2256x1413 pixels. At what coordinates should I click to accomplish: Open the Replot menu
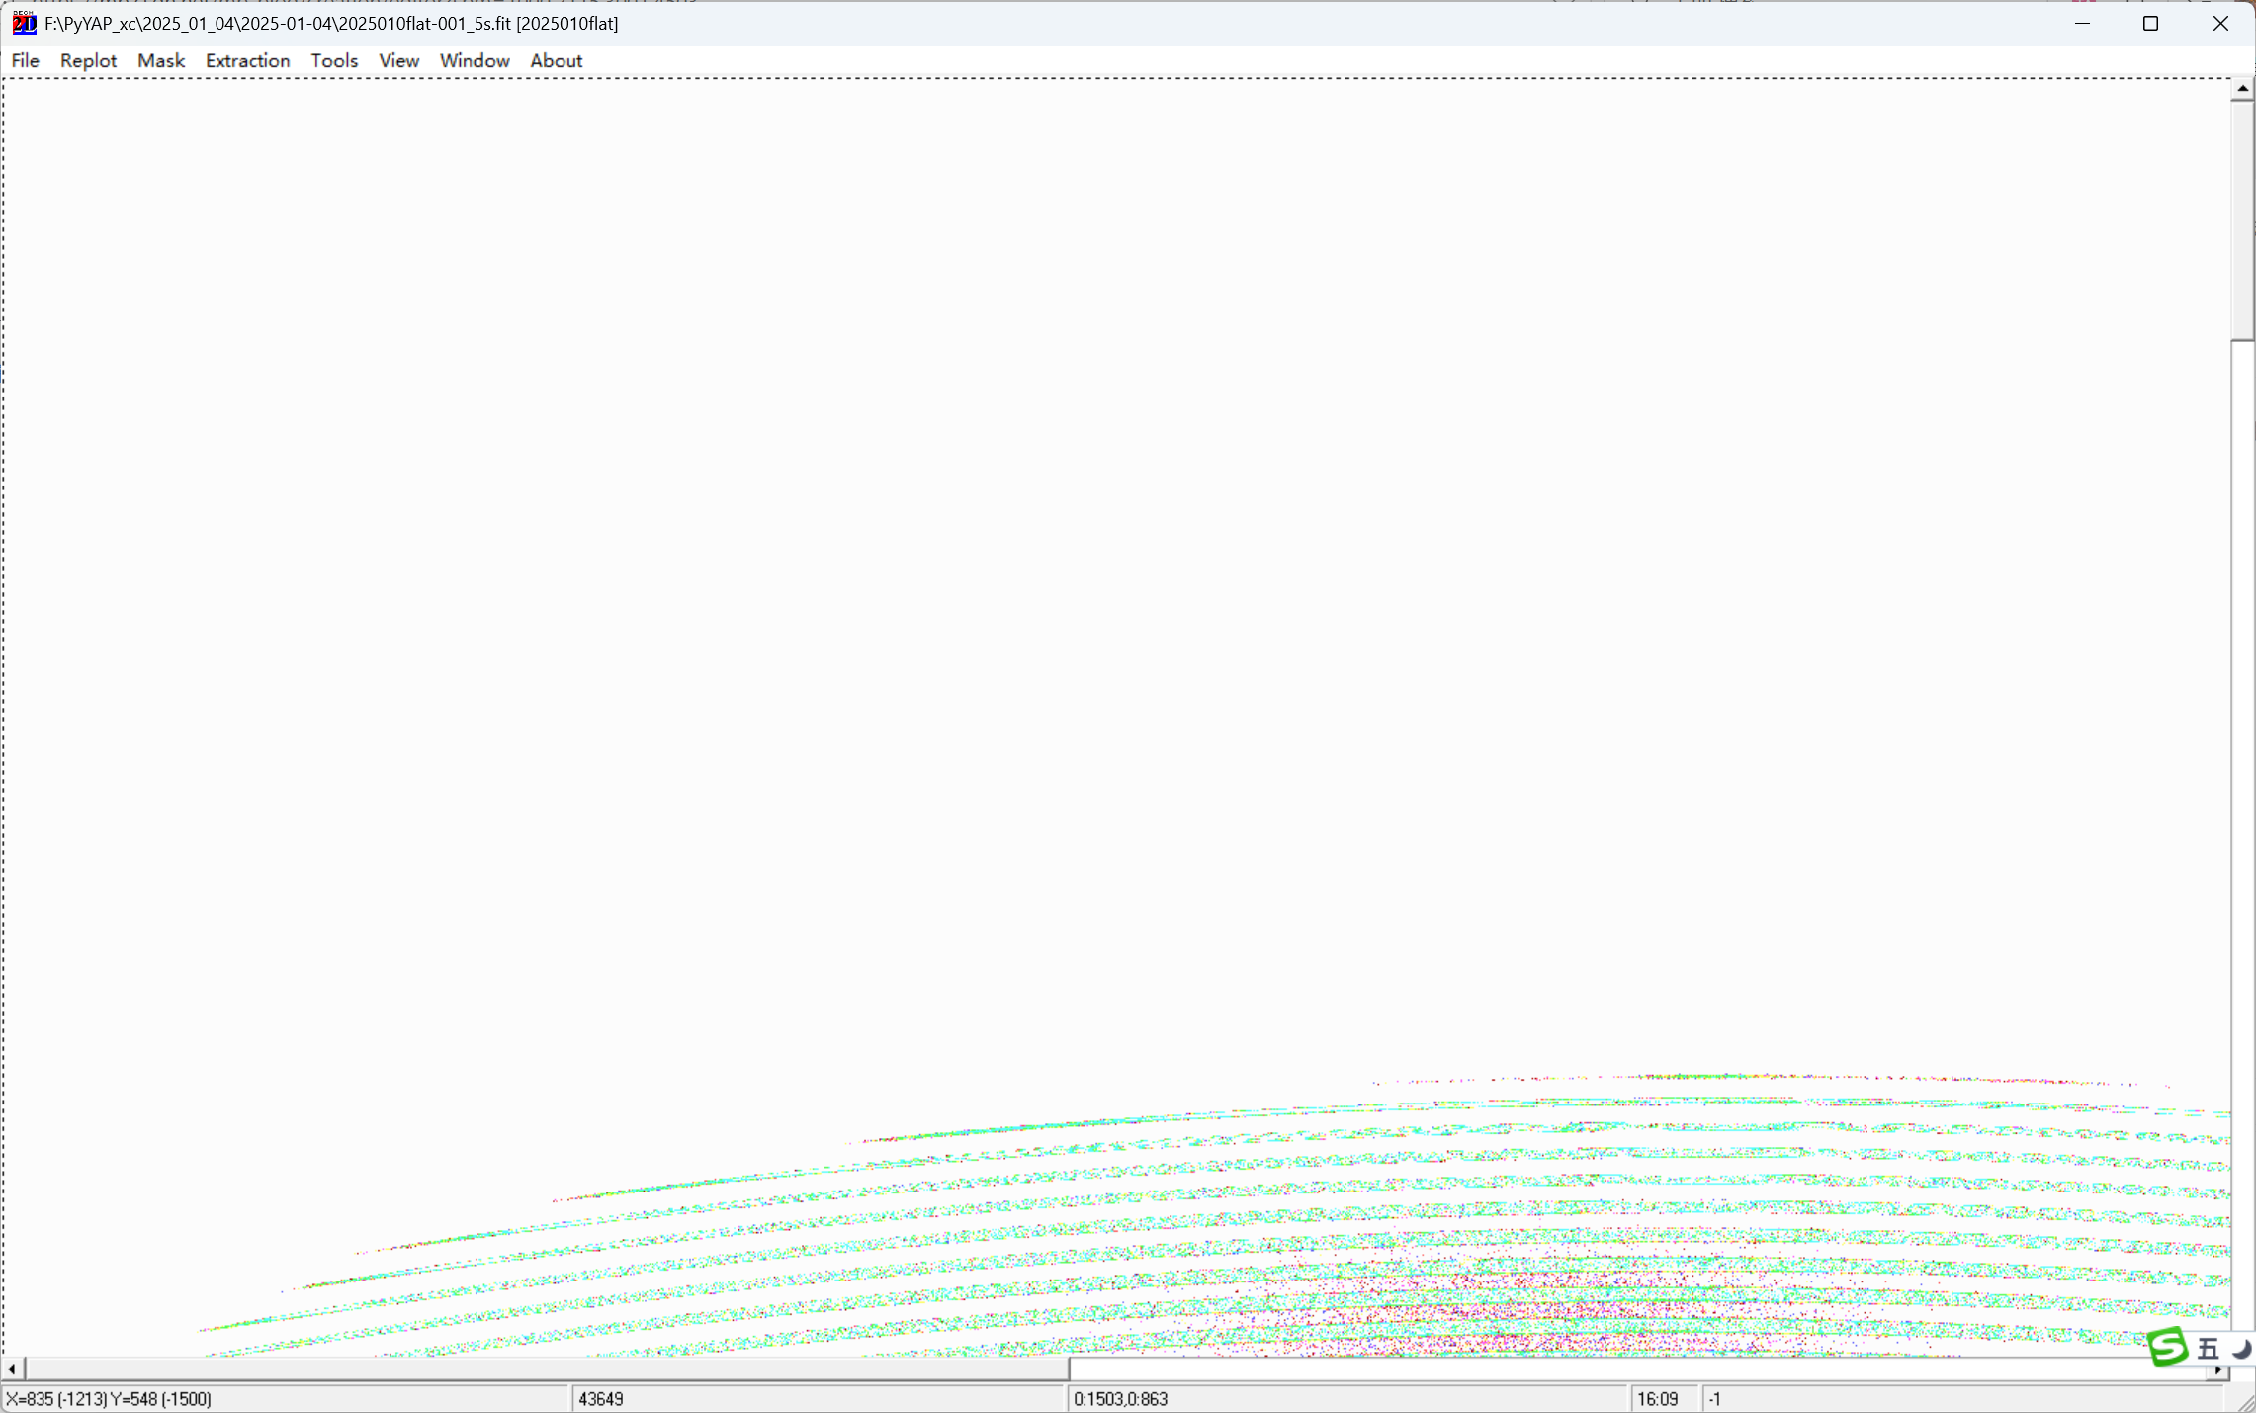[88, 61]
